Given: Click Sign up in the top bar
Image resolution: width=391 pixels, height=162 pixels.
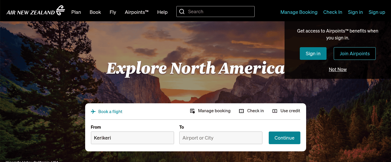Looking at the screenshot, I should click(x=377, y=12).
